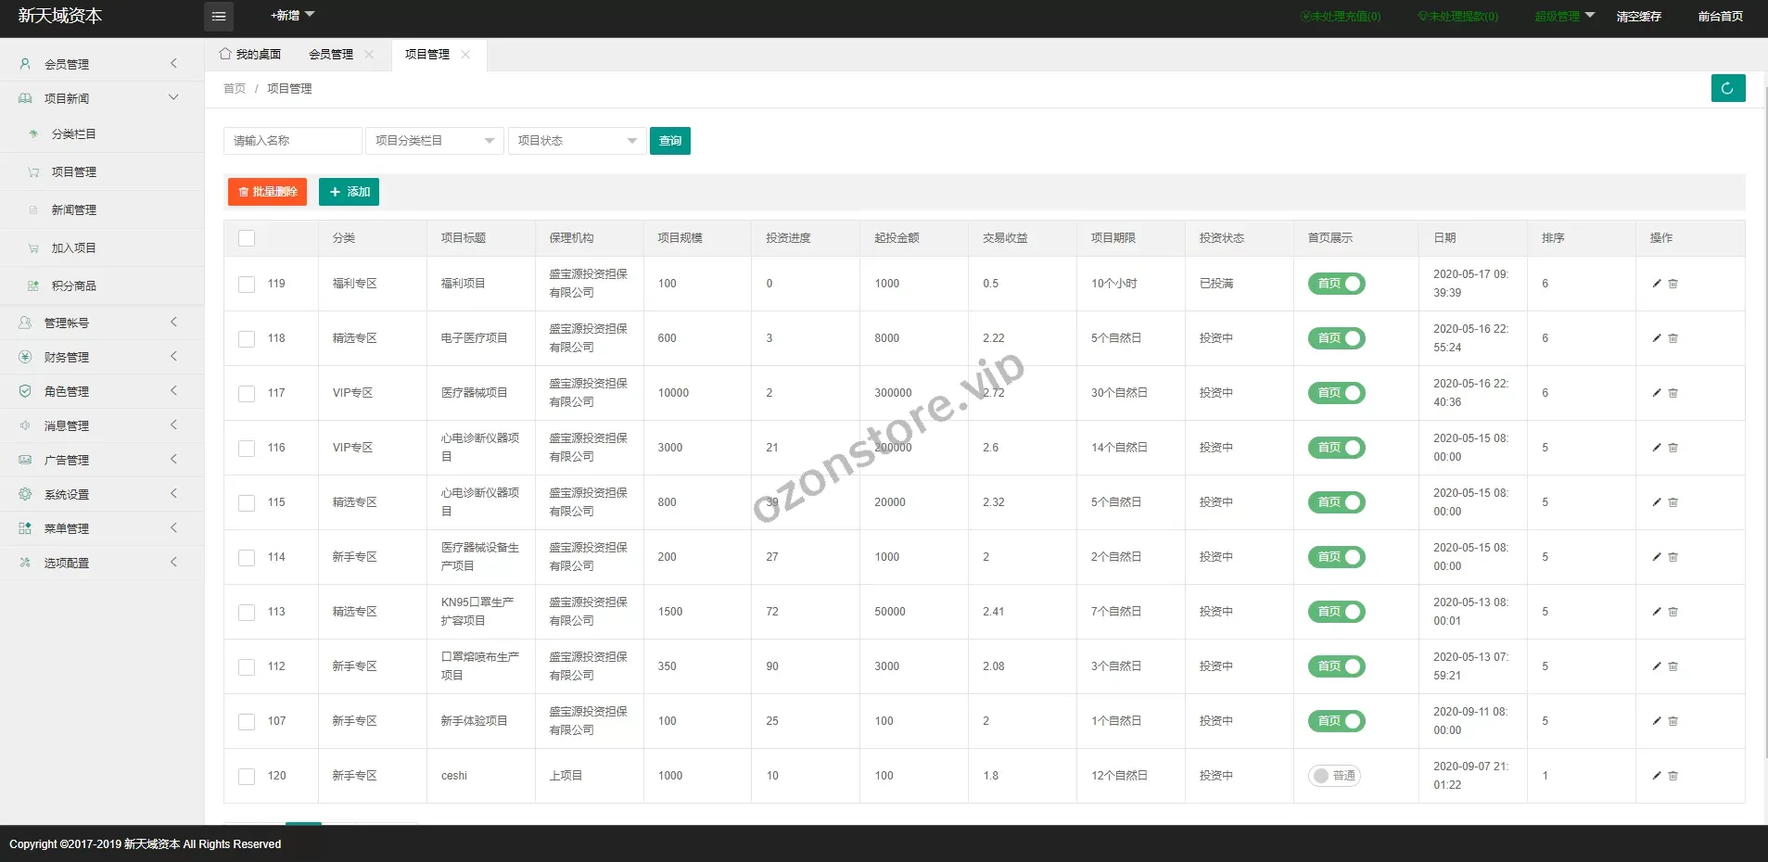Switch to the 我的桌面 tab
The height and width of the screenshot is (862, 1768).
[250, 55]
